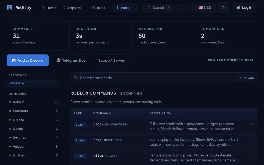Click the SLASH badge for /rap

click(x=80, y=141)
